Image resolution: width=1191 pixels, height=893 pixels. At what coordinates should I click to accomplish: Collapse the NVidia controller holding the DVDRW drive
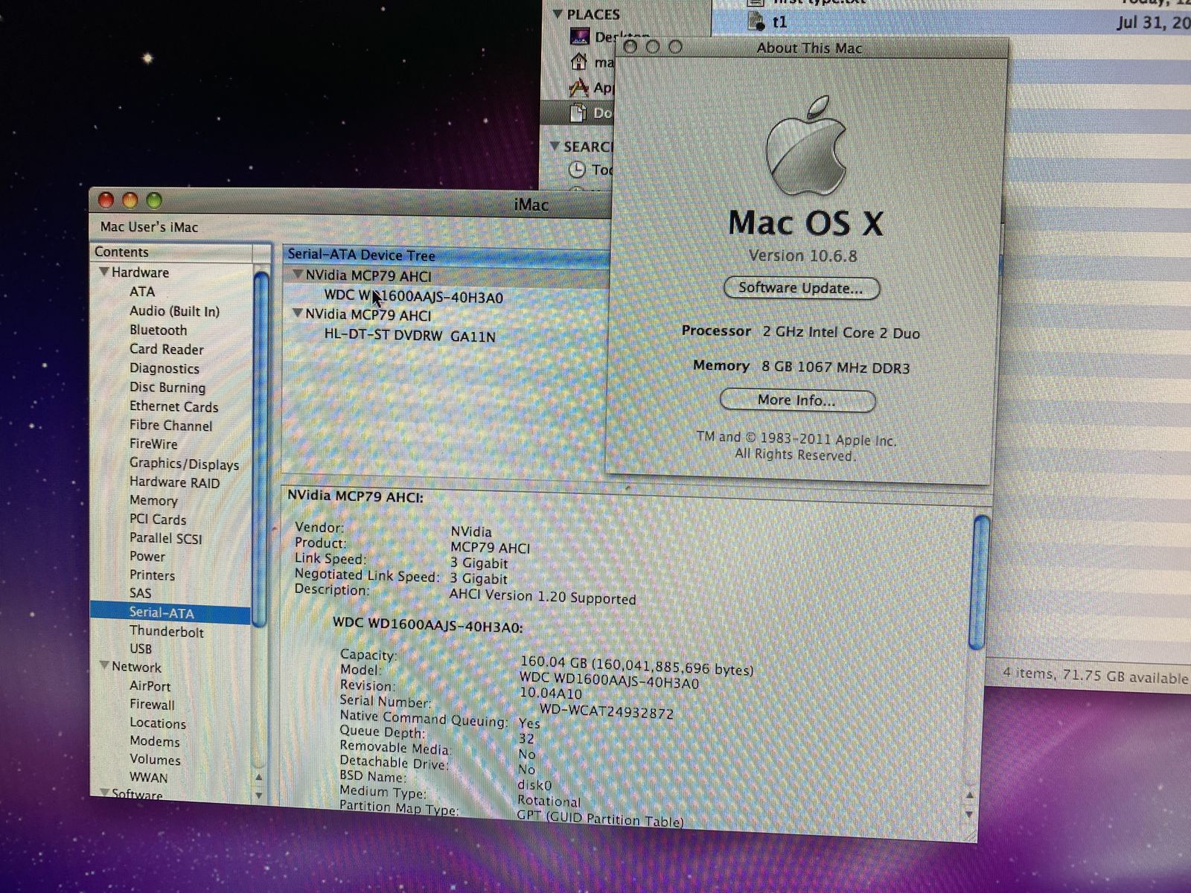[298, 313]
